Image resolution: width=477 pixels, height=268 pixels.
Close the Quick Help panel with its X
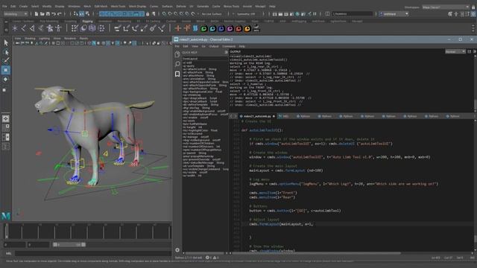(226, 52)
